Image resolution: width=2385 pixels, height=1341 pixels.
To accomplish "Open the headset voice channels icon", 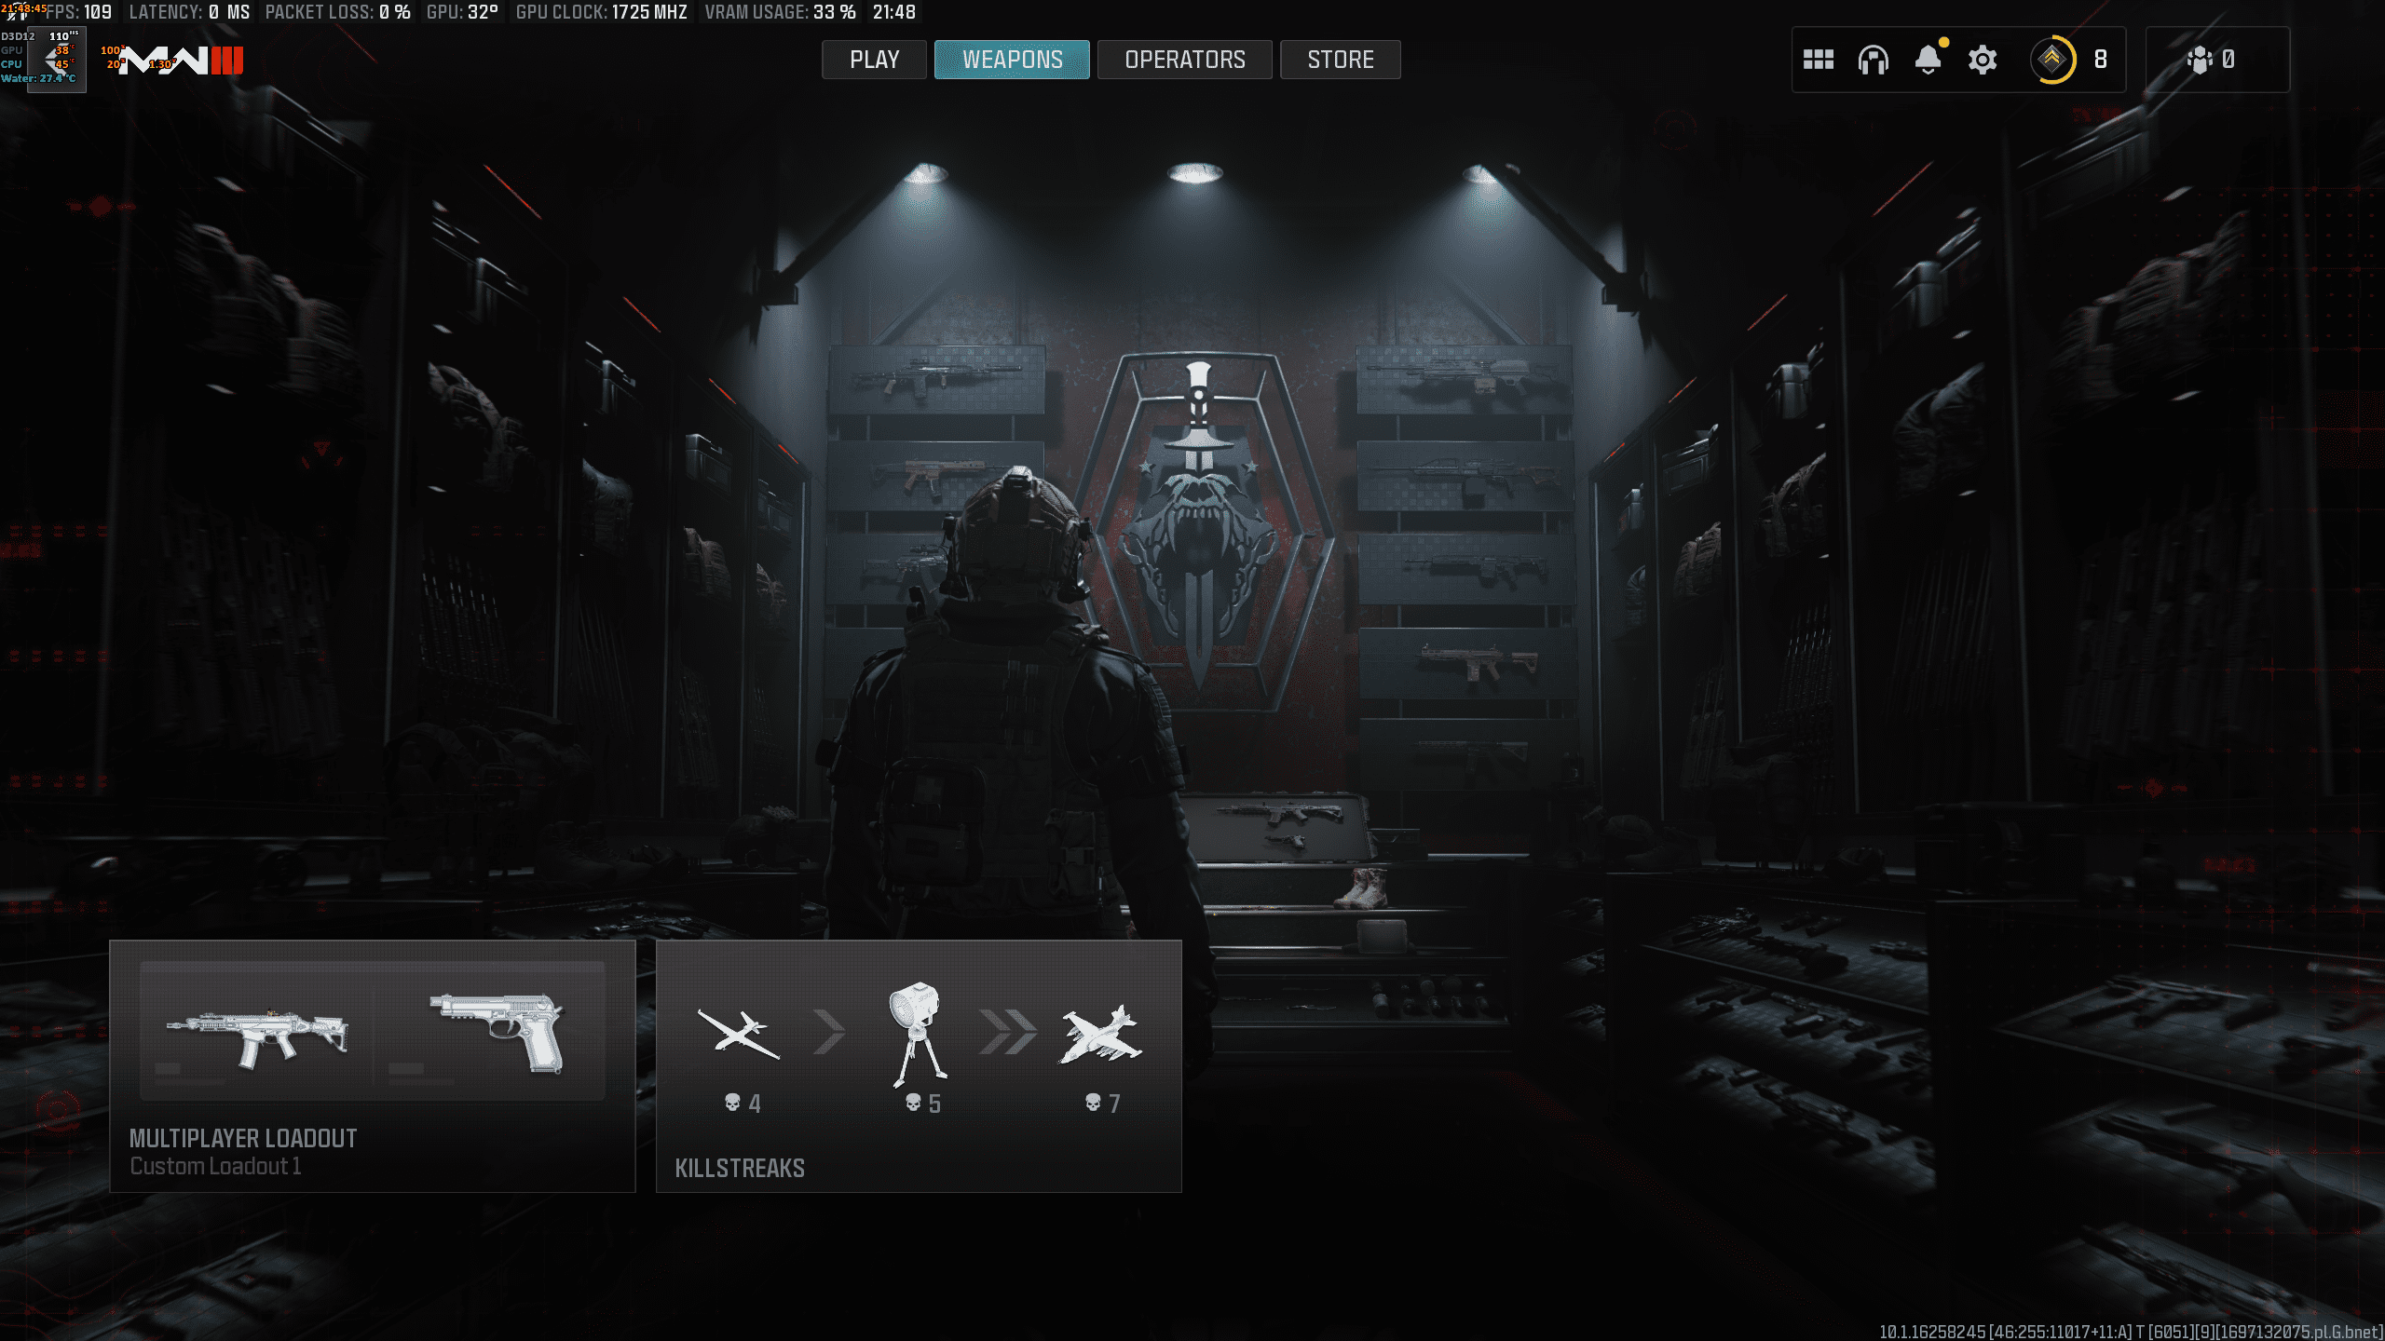I will pos(1873,60).
